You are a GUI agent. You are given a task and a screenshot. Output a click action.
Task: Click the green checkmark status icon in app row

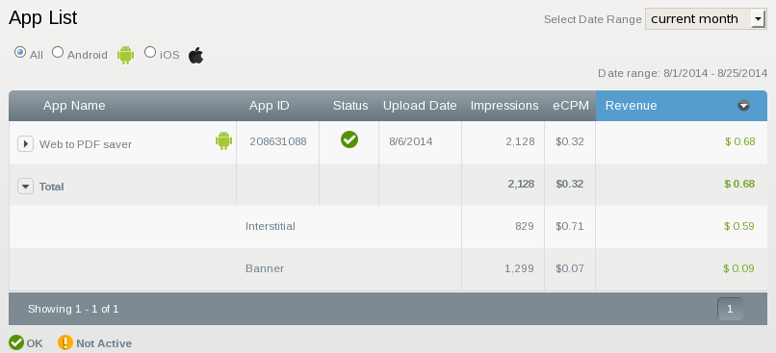coord(349,139)
